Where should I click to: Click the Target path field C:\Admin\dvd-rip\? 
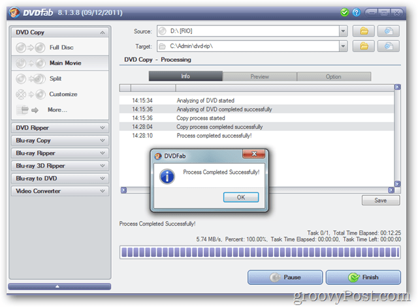point(248,46)
